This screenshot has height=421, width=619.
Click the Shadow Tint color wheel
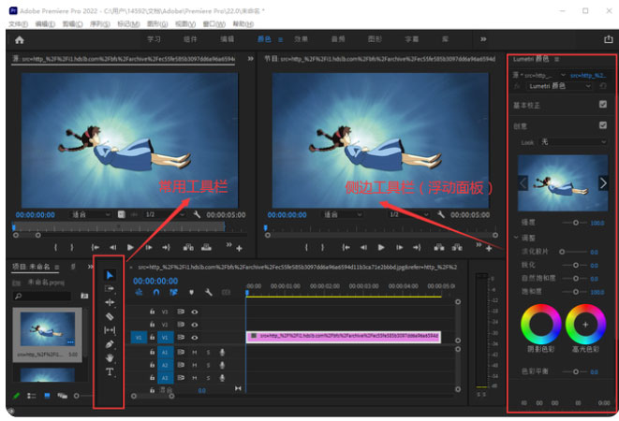[541, 324]
